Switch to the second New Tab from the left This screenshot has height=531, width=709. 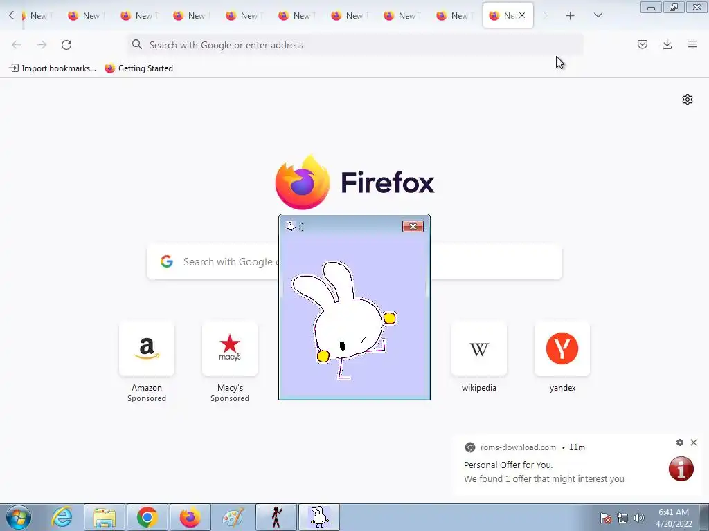click(x=85, y=16)
